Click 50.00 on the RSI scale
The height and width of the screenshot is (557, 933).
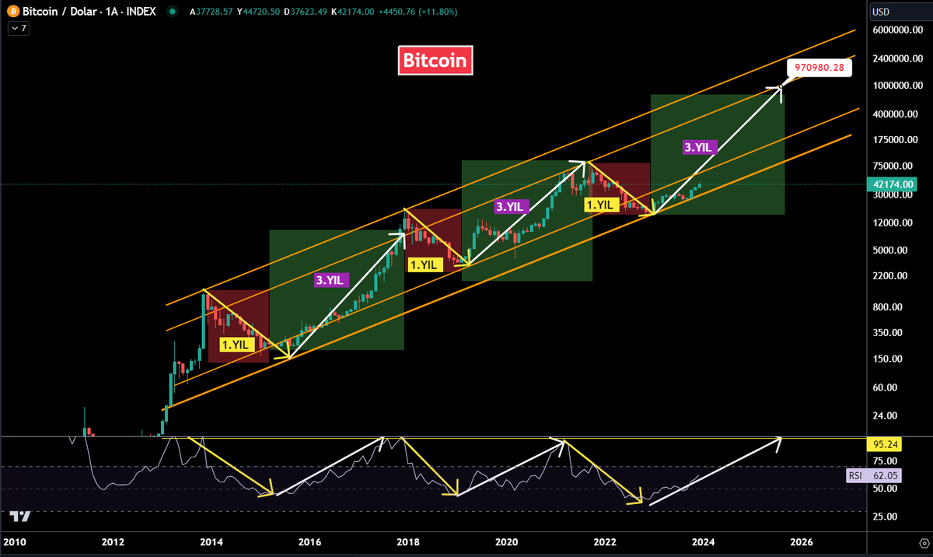(x=884, y=489)
